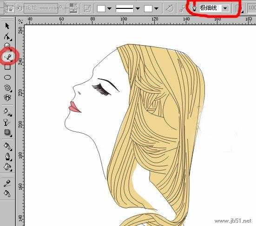Click the stacked image-panes icon in the property bar
The width and height of the screenshot is (256, 226).
73,8
